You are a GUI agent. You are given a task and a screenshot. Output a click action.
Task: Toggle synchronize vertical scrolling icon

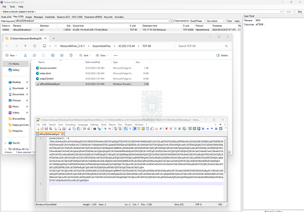(x=115, y=129)
